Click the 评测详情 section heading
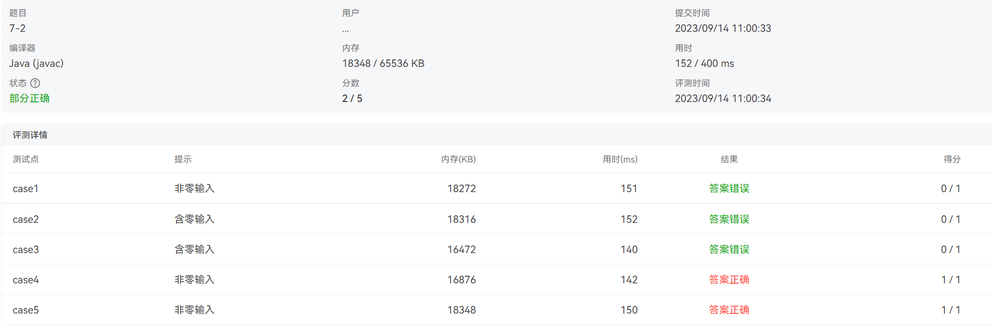Viewport: 992px width, 327px height. pyautogui.click(x=30, y=135)
